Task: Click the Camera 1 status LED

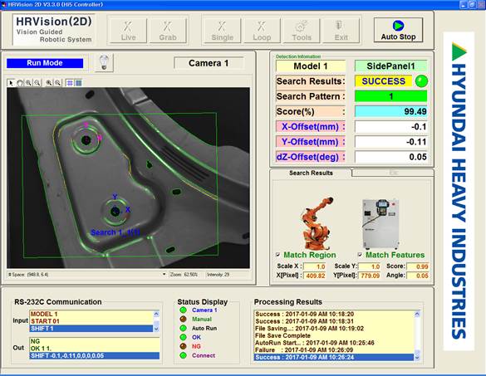Action: click(183, 310)
